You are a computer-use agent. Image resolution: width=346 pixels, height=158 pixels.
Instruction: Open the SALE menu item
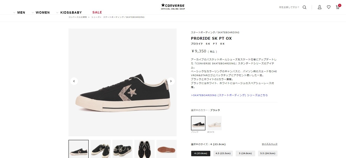point(97,12)
